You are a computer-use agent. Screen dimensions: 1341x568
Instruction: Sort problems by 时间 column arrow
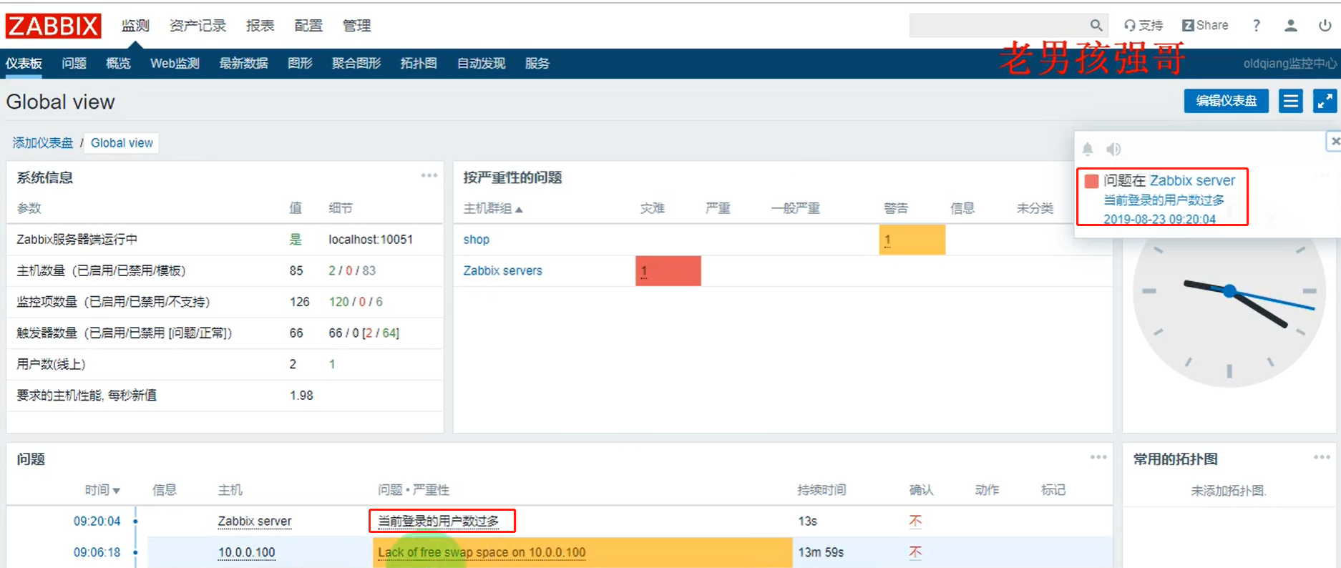pyautogui.click(x=117, y=491)
